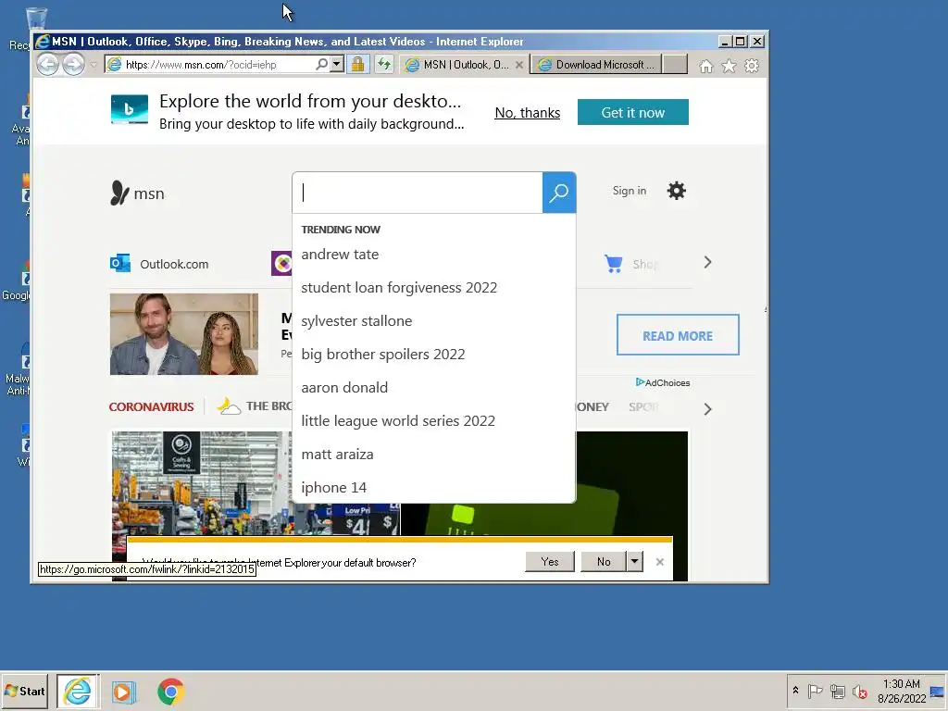Click the search magnifier in the address bar

[321, 64]
